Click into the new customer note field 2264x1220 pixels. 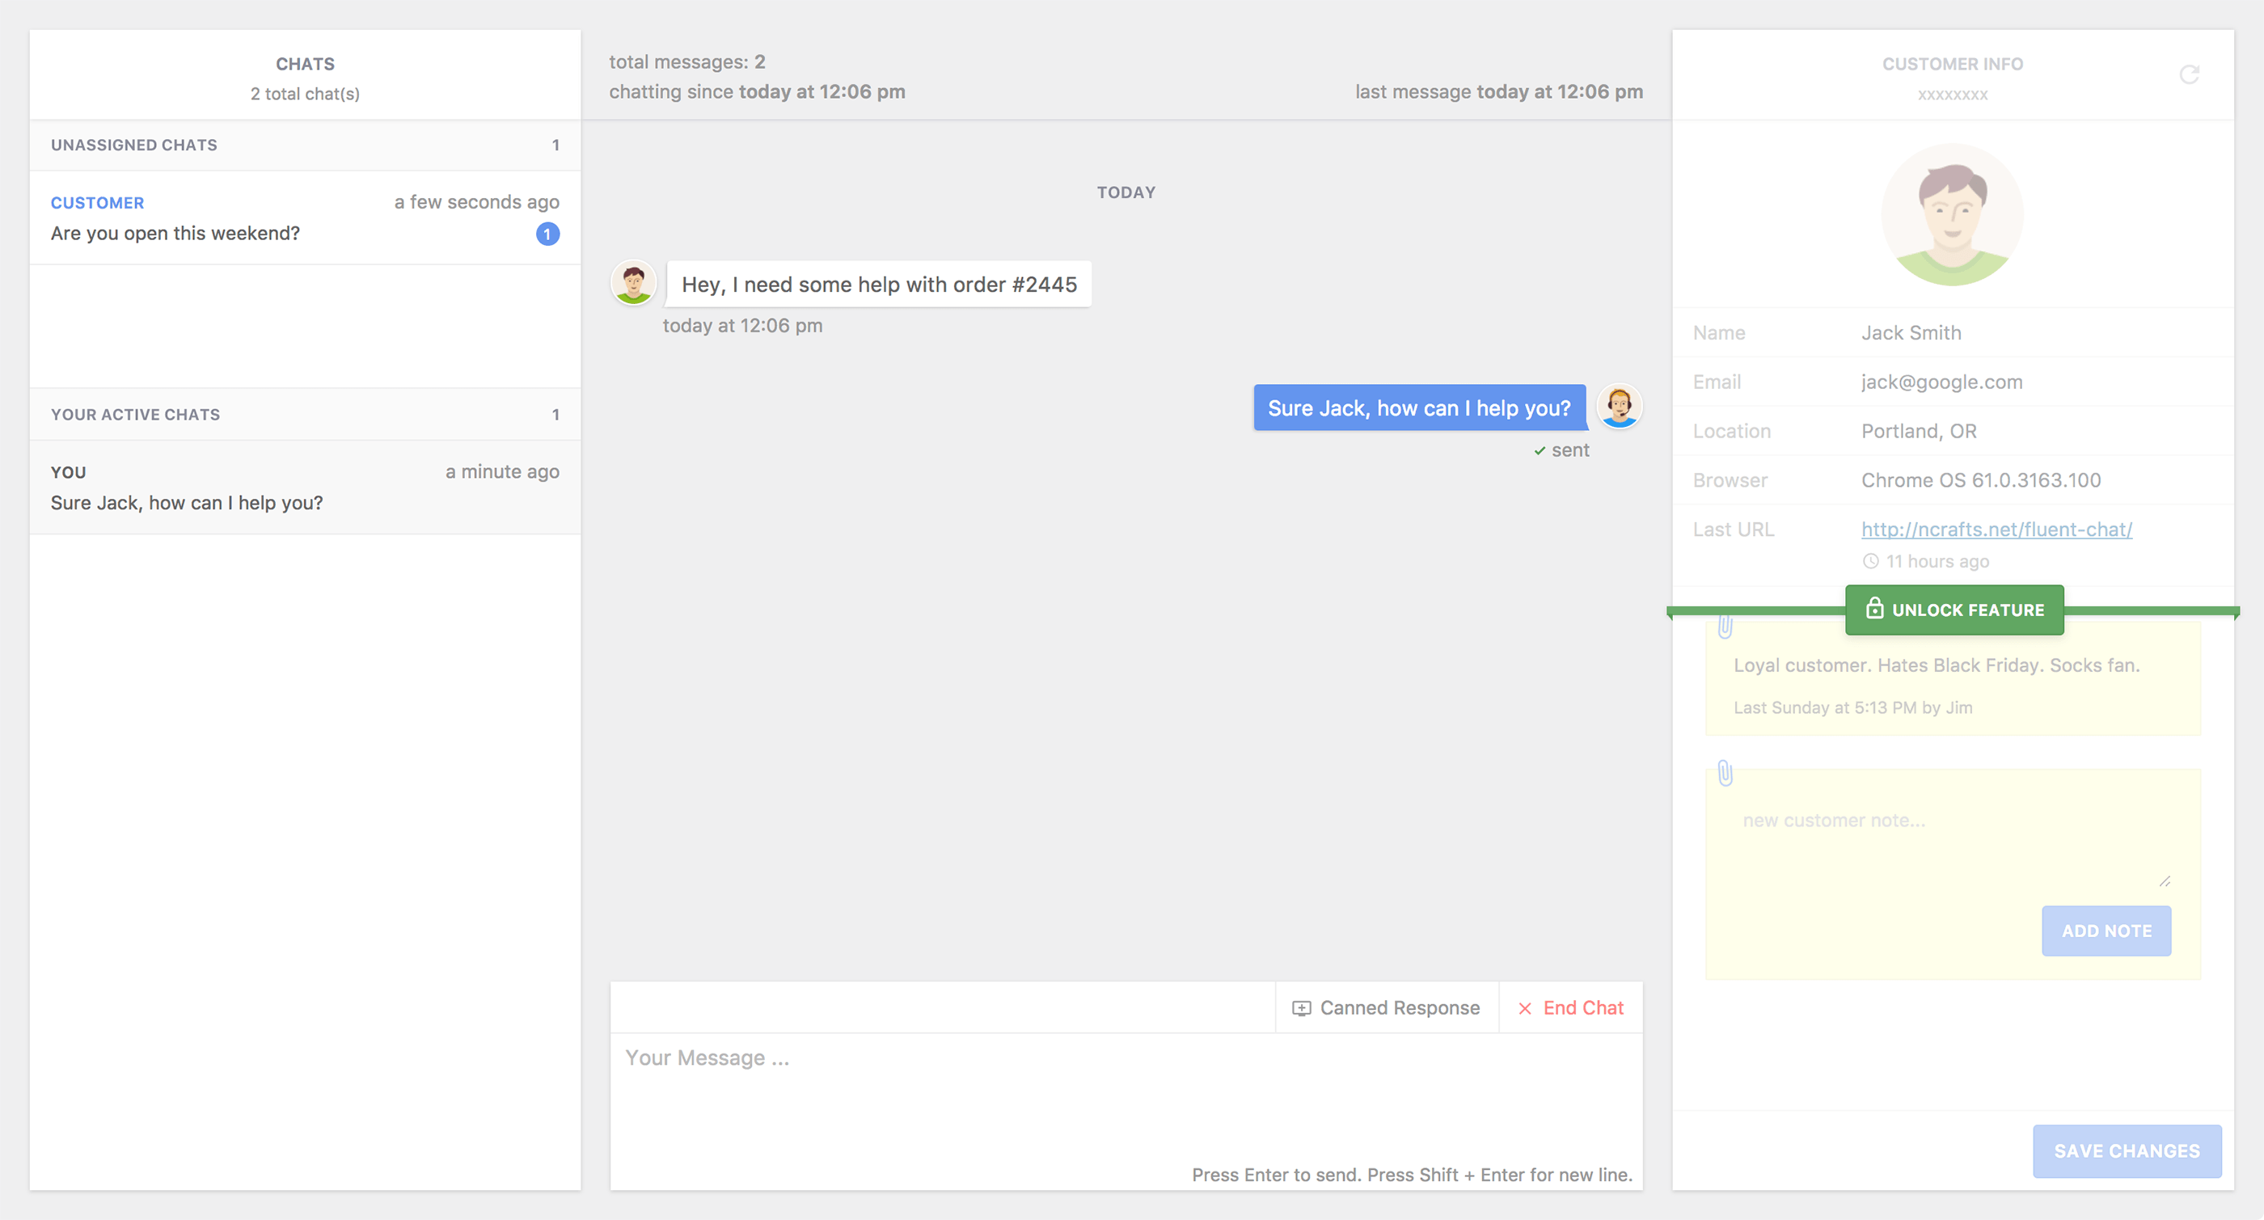coord(1952,844)
